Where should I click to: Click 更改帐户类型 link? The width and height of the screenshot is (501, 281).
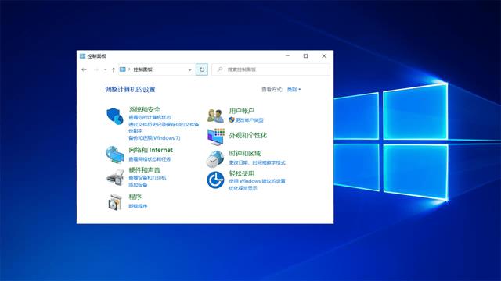tap(249, 120)
